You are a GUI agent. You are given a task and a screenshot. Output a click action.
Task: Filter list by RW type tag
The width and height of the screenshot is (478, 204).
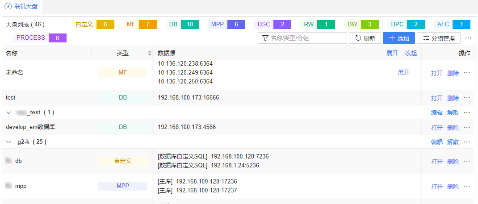coord(317,25)
